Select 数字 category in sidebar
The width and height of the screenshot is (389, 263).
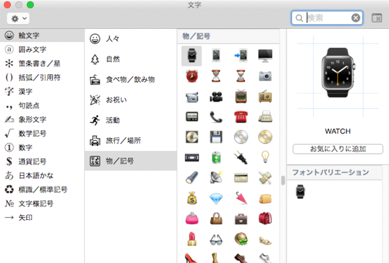click(42, 148)
